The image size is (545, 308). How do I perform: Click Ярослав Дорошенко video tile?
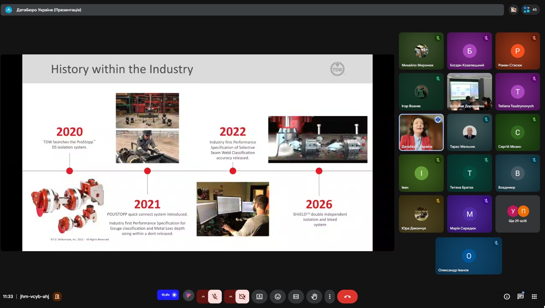tap(469, 92)
